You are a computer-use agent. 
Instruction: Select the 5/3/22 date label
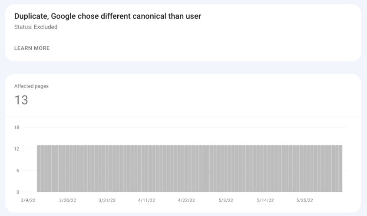click(x=226, y=200)
